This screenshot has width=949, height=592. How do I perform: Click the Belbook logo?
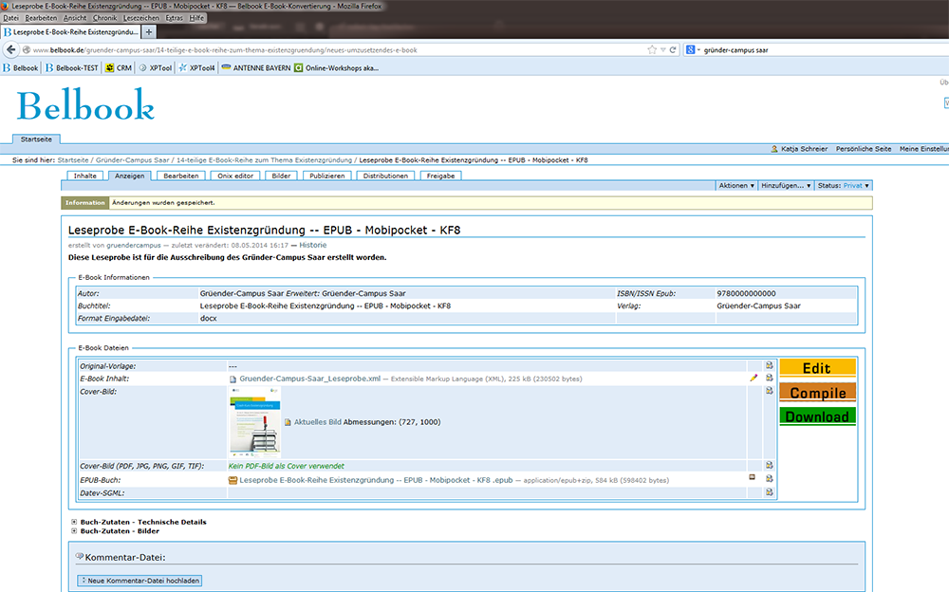coord(85,105)
